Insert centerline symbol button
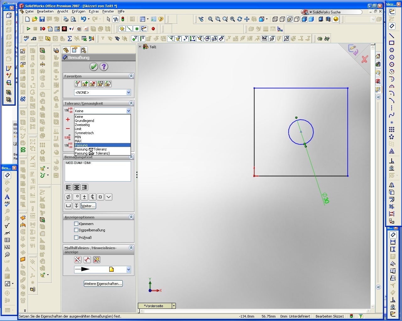The image size is (402, 321). (x=92, y=197)
